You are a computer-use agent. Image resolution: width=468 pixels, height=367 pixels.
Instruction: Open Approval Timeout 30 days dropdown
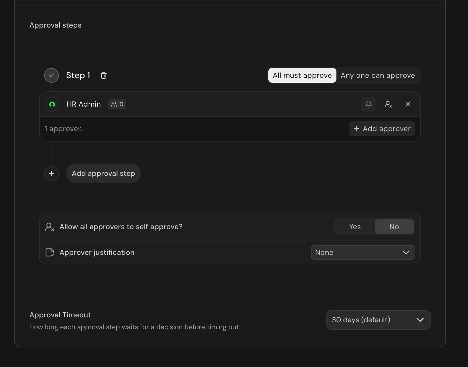(x=378, y=320)
